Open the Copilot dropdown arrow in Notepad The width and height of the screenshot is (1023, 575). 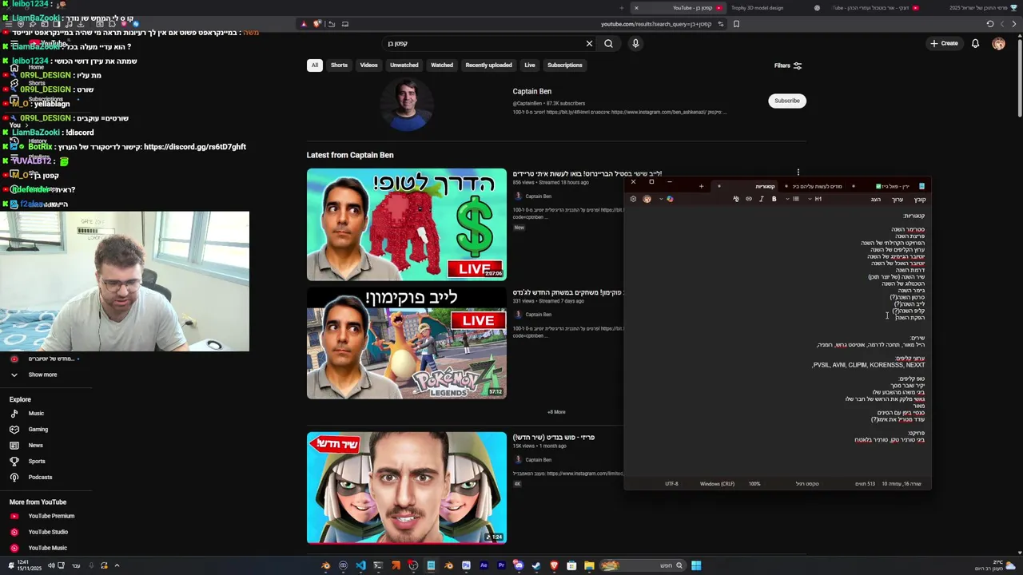coord(660,199)
